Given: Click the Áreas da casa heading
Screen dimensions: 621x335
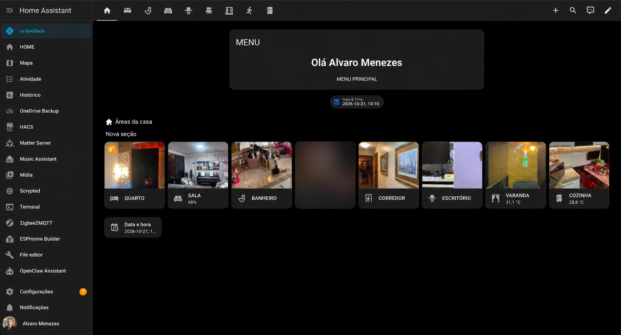Looking at the screenshot, I should click(133, 122).
